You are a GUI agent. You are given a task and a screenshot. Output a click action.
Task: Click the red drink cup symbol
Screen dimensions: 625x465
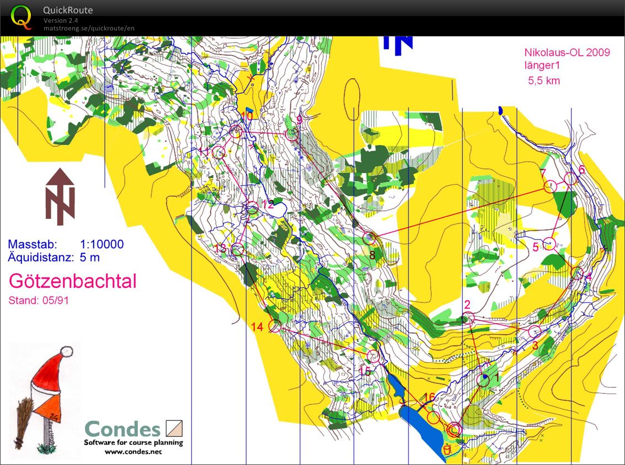[447, 450]
